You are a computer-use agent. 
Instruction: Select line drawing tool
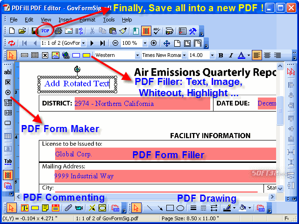tap(149, 208)
